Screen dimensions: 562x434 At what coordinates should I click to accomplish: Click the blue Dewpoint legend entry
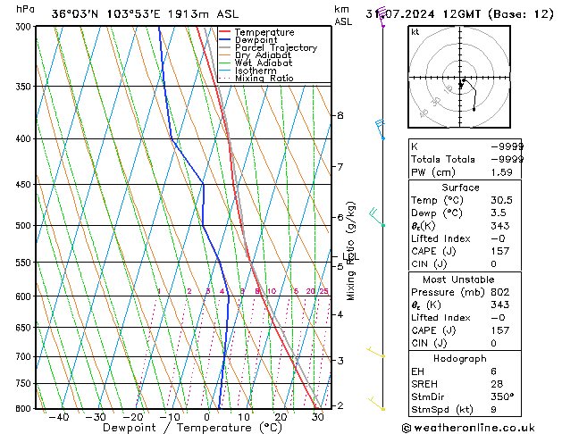[248, 40]
